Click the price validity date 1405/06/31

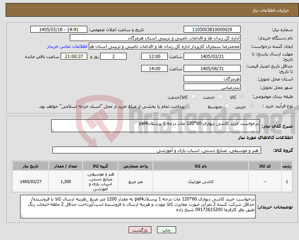pos(212,68)
